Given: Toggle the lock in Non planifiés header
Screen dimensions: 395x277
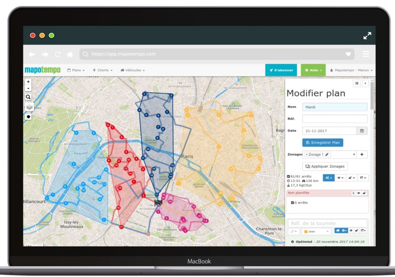Looking at the screenshot, I should 364,193.
